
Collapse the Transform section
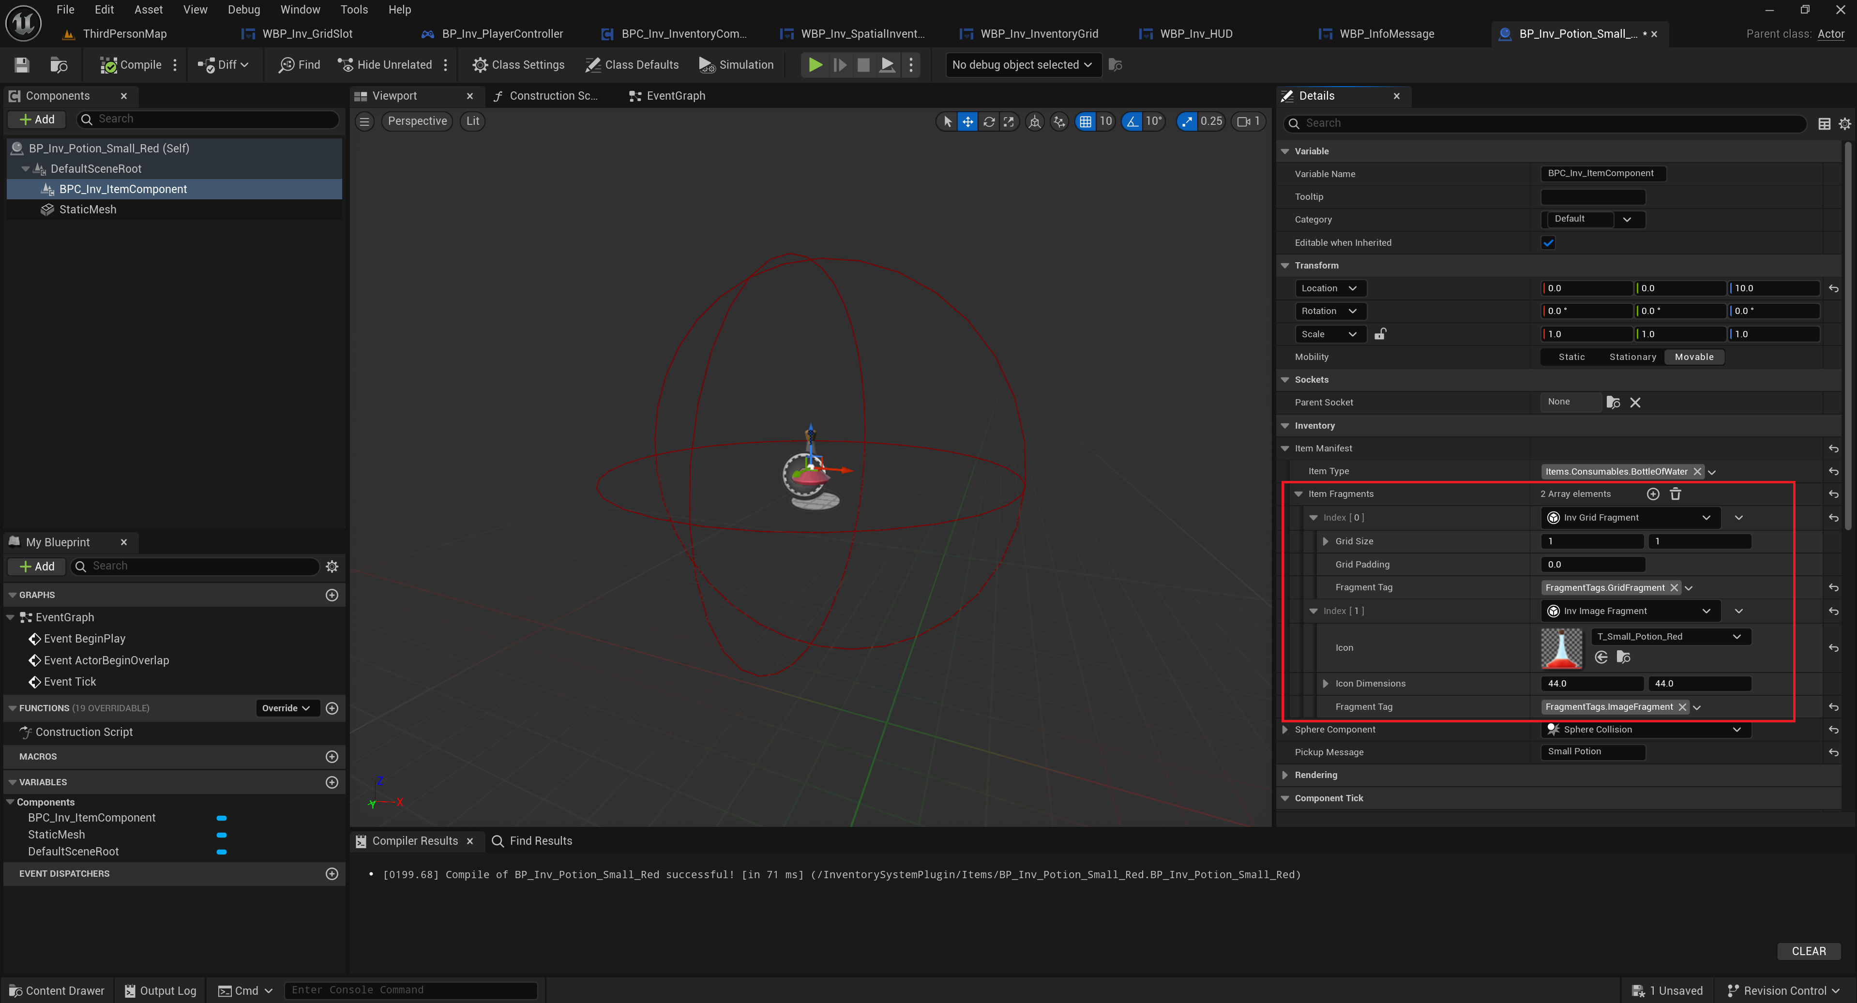[1284, 265]
